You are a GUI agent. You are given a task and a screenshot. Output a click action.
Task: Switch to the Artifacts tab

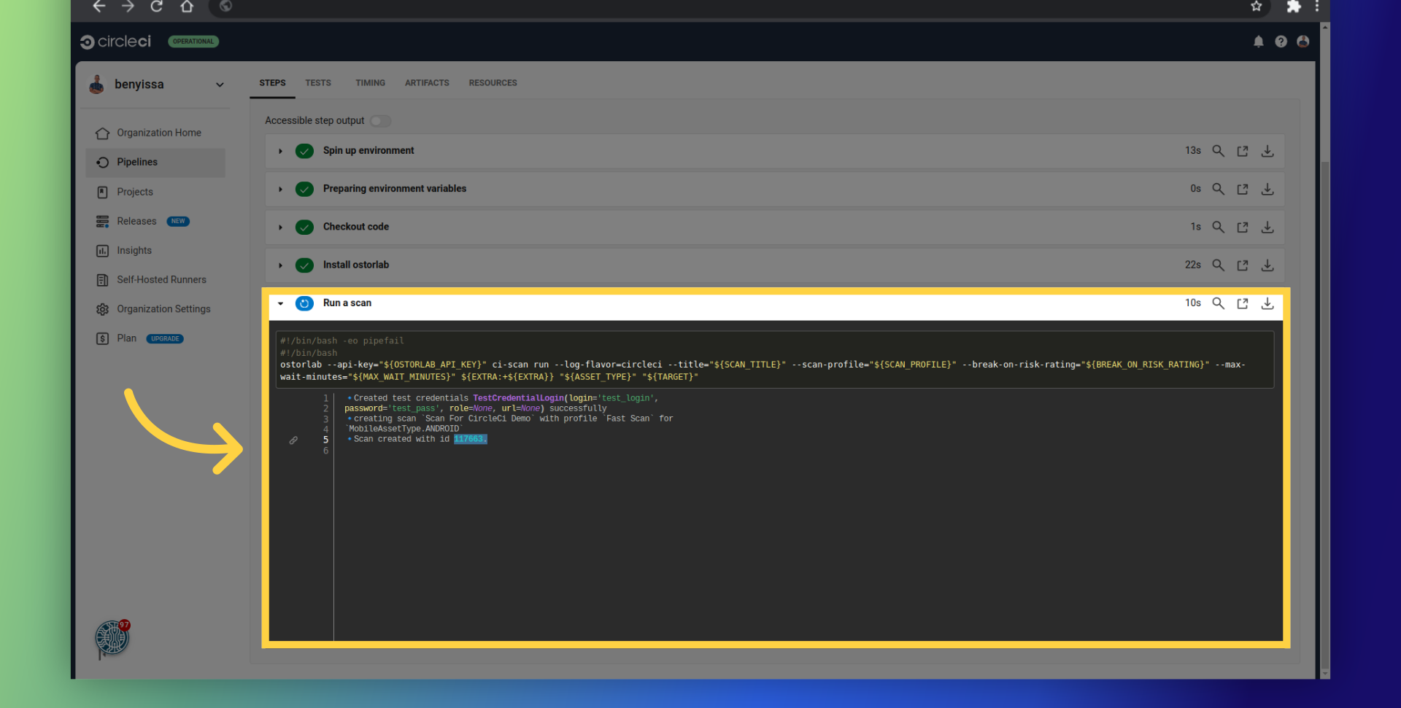pyautogui.click(x=427, y=83)
